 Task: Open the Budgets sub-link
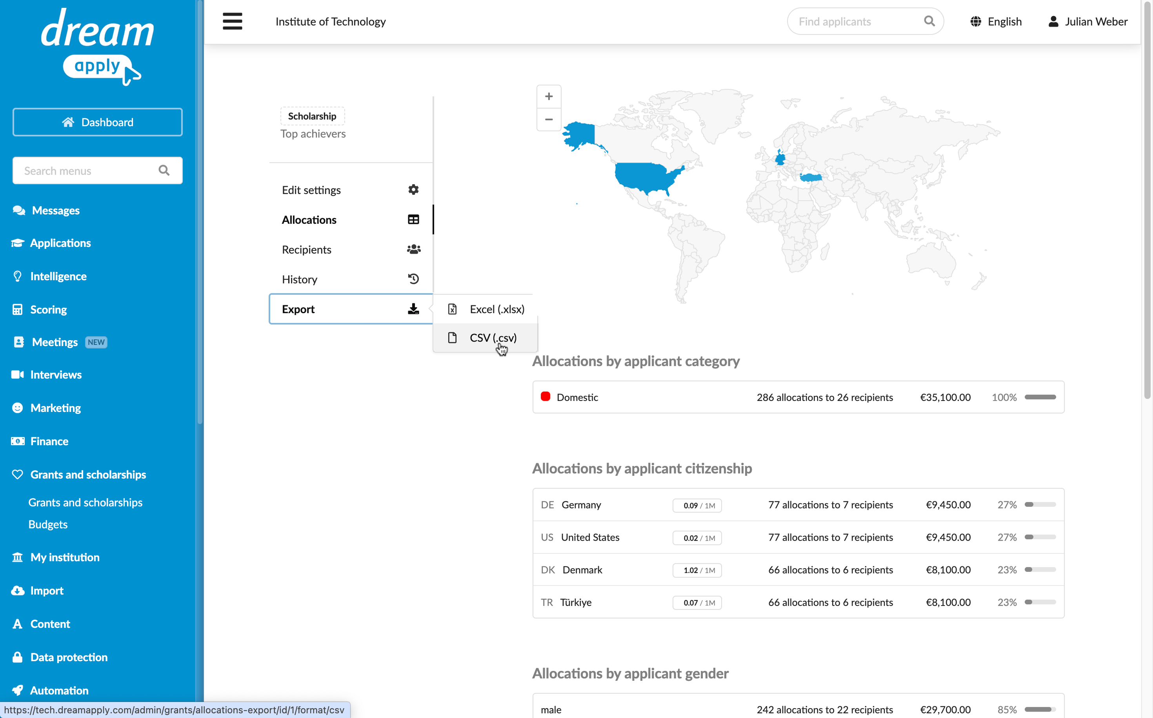point(48,524)
